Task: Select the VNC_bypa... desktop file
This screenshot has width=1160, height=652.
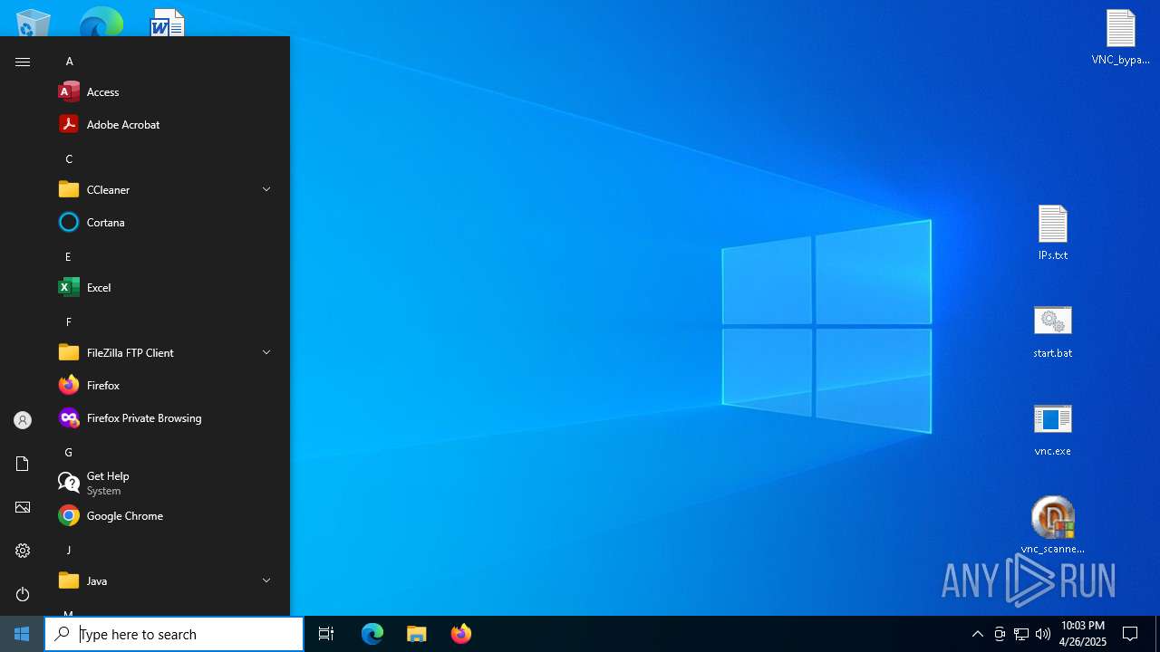Action: [1121, 37]
